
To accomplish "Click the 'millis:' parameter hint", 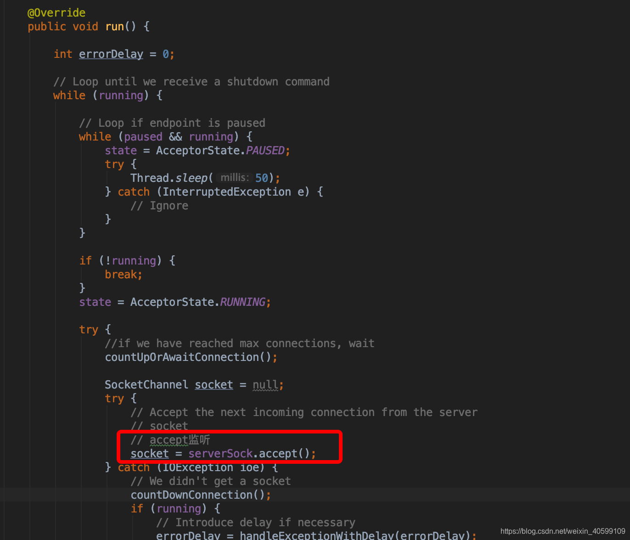I will point(234,178).
